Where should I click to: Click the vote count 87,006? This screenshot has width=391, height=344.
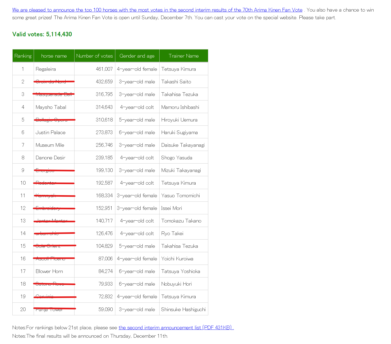point(106,259)
